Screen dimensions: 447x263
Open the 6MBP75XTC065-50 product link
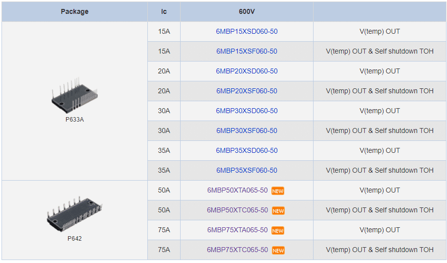coord(237,250)
